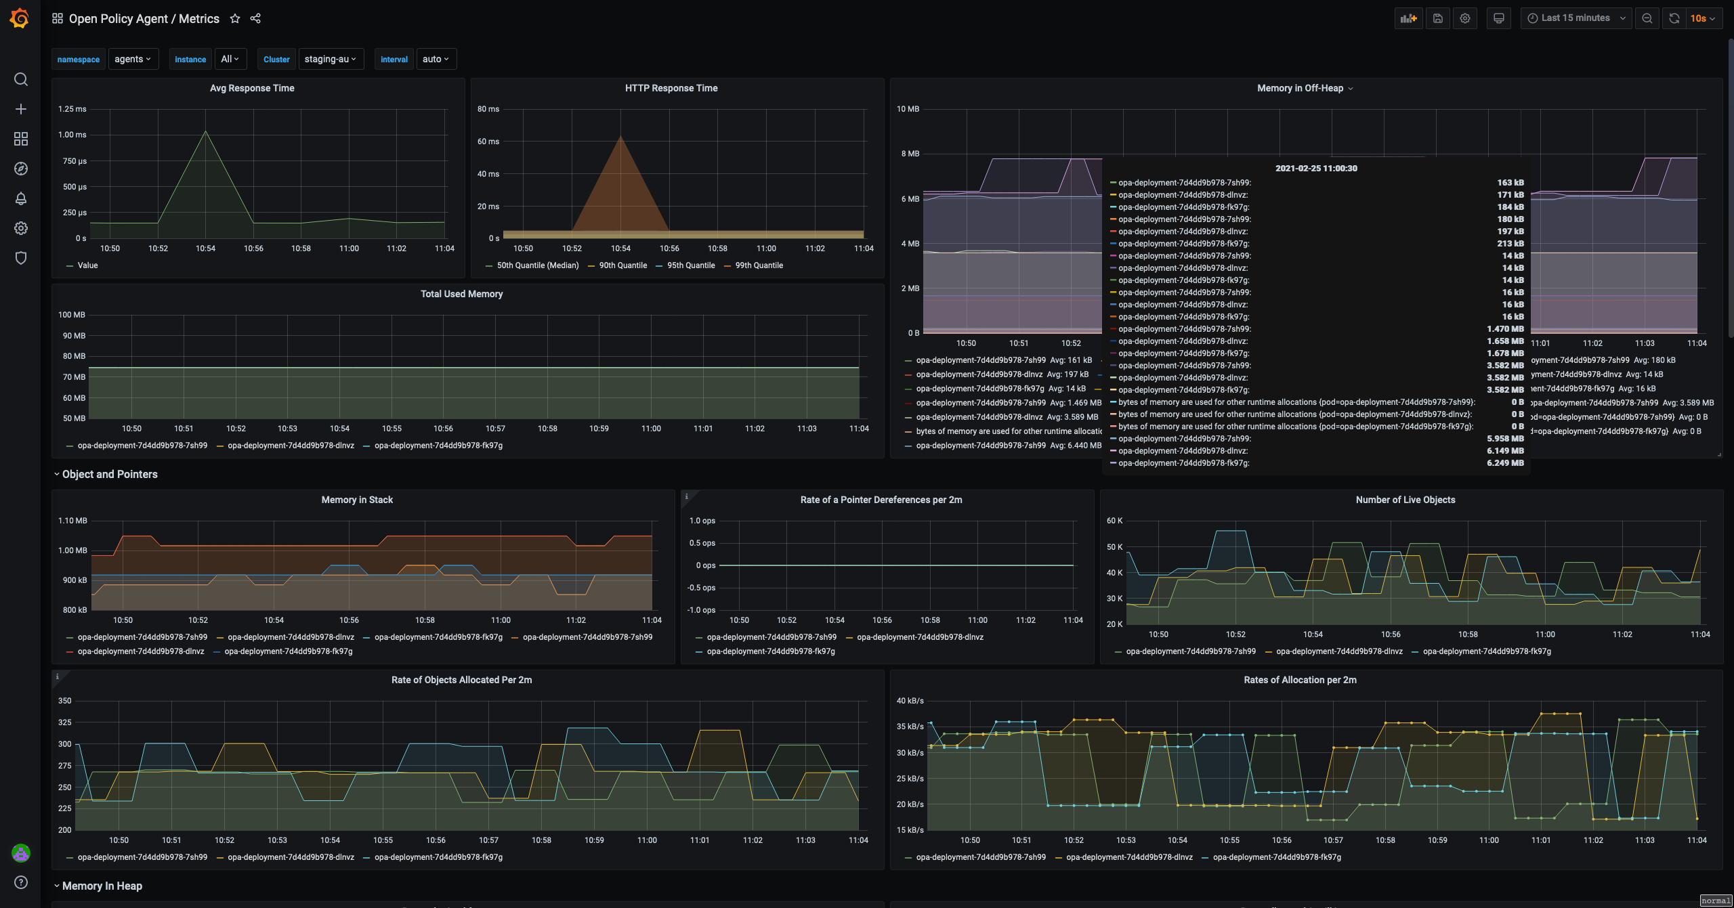Viewport: 1734px width, 908px height.
Task: Click the Create plus icon in sidebar
Action: (x=21, y=109)
